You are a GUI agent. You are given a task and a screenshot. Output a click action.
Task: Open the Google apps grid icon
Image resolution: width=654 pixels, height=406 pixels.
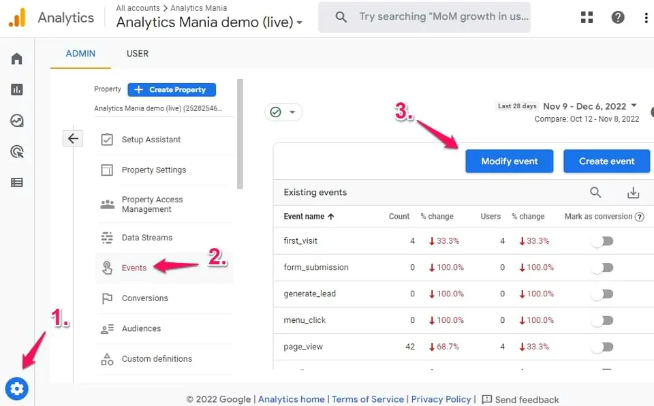[x=587, y=17]
